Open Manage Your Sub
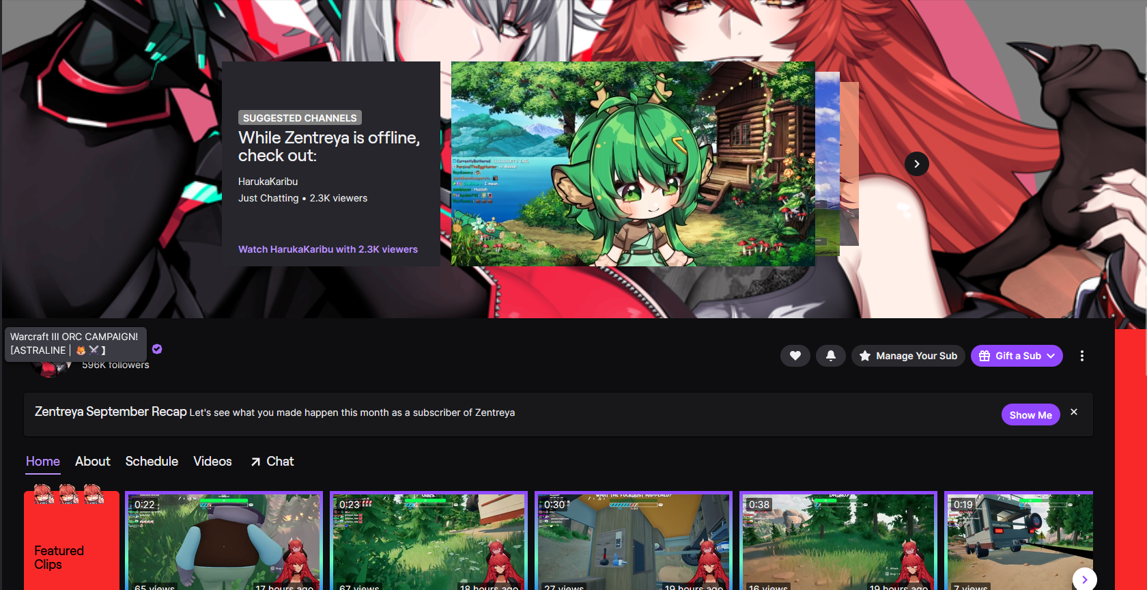The height and width of the screenshot is (590, 1147). coord(908,356)
